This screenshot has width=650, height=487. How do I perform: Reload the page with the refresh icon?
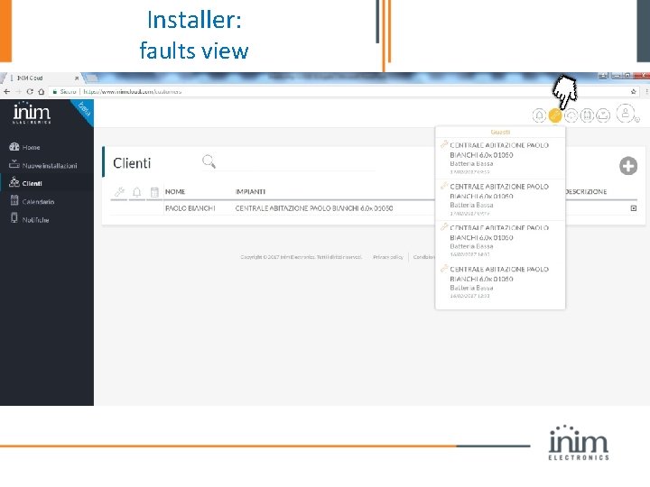(x=30, y=91)
